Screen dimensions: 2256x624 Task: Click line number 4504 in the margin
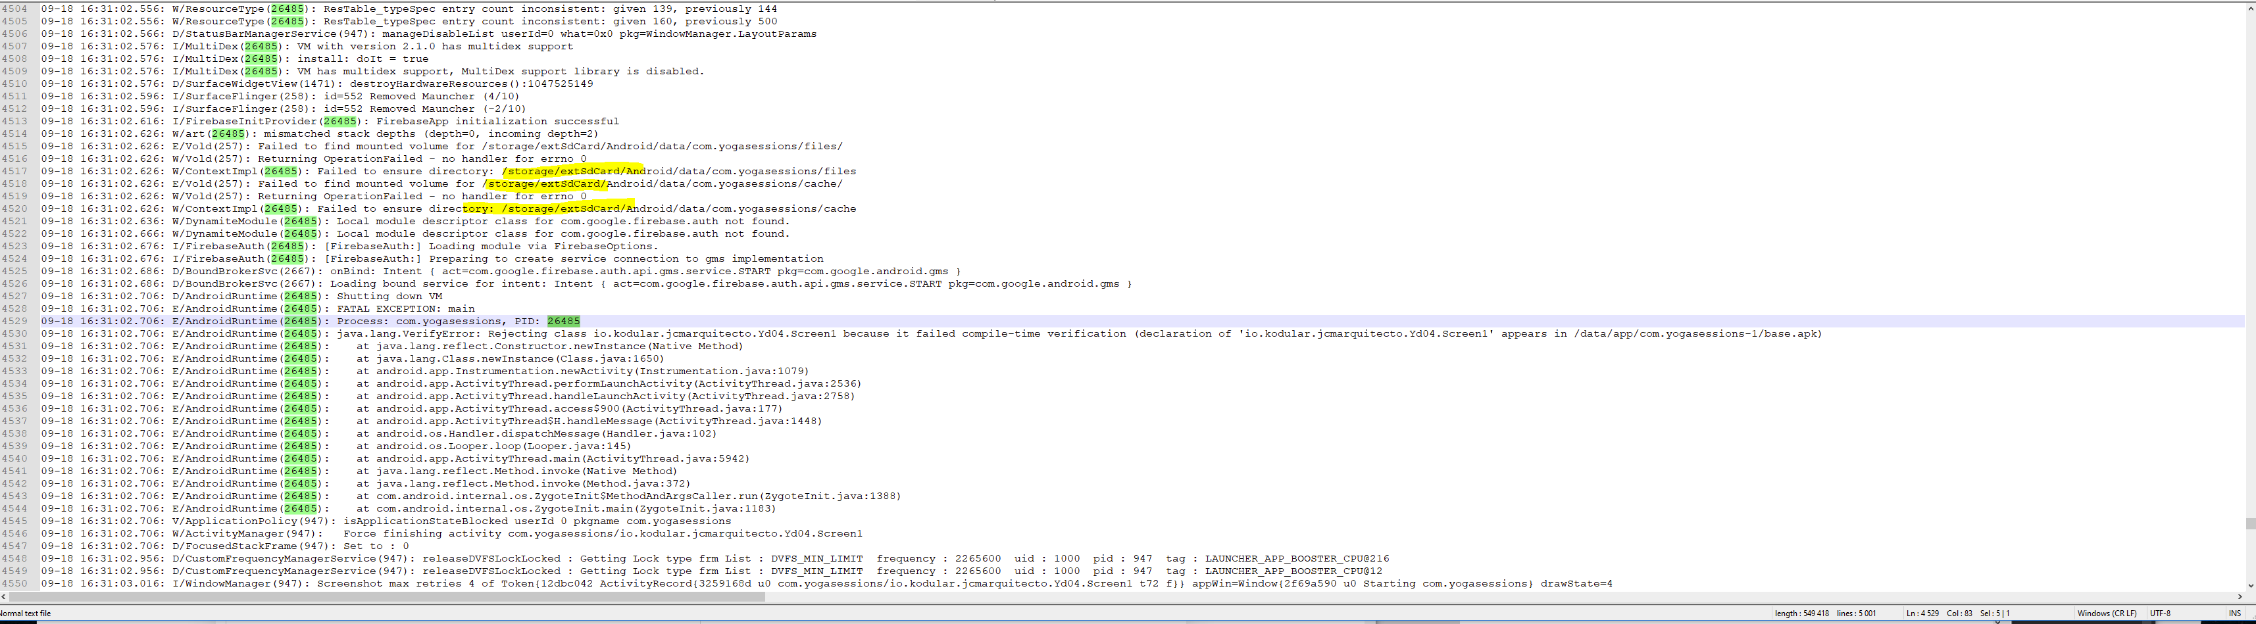click(x=15, y=9)
